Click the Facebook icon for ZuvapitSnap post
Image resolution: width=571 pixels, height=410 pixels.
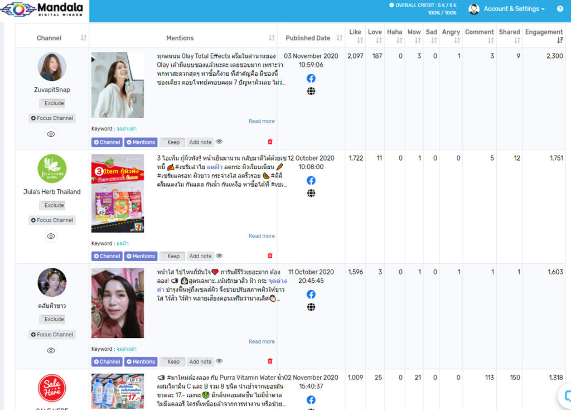coord(311,79)
